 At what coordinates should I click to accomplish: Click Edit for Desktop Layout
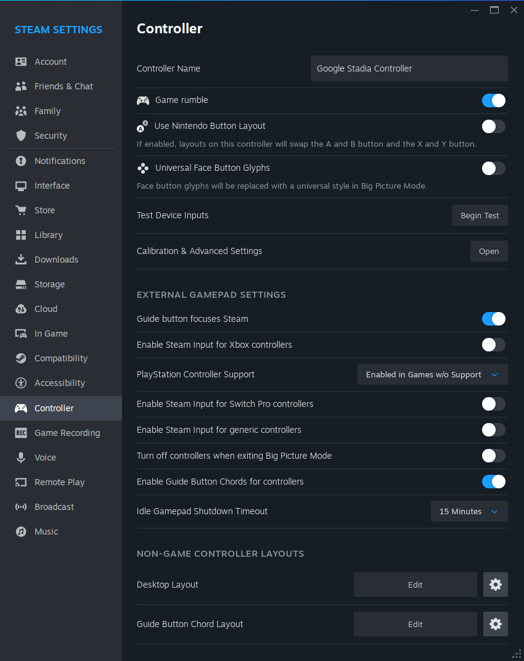(415, 585)
